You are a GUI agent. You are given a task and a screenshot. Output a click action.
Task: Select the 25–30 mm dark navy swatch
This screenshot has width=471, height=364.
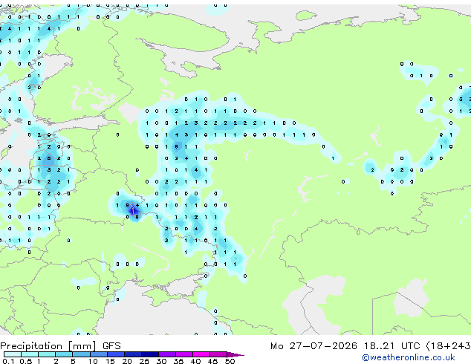point(149,354)
